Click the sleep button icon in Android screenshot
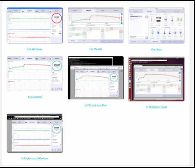This screenshot has height=168, width=195. tap(54, 89)
